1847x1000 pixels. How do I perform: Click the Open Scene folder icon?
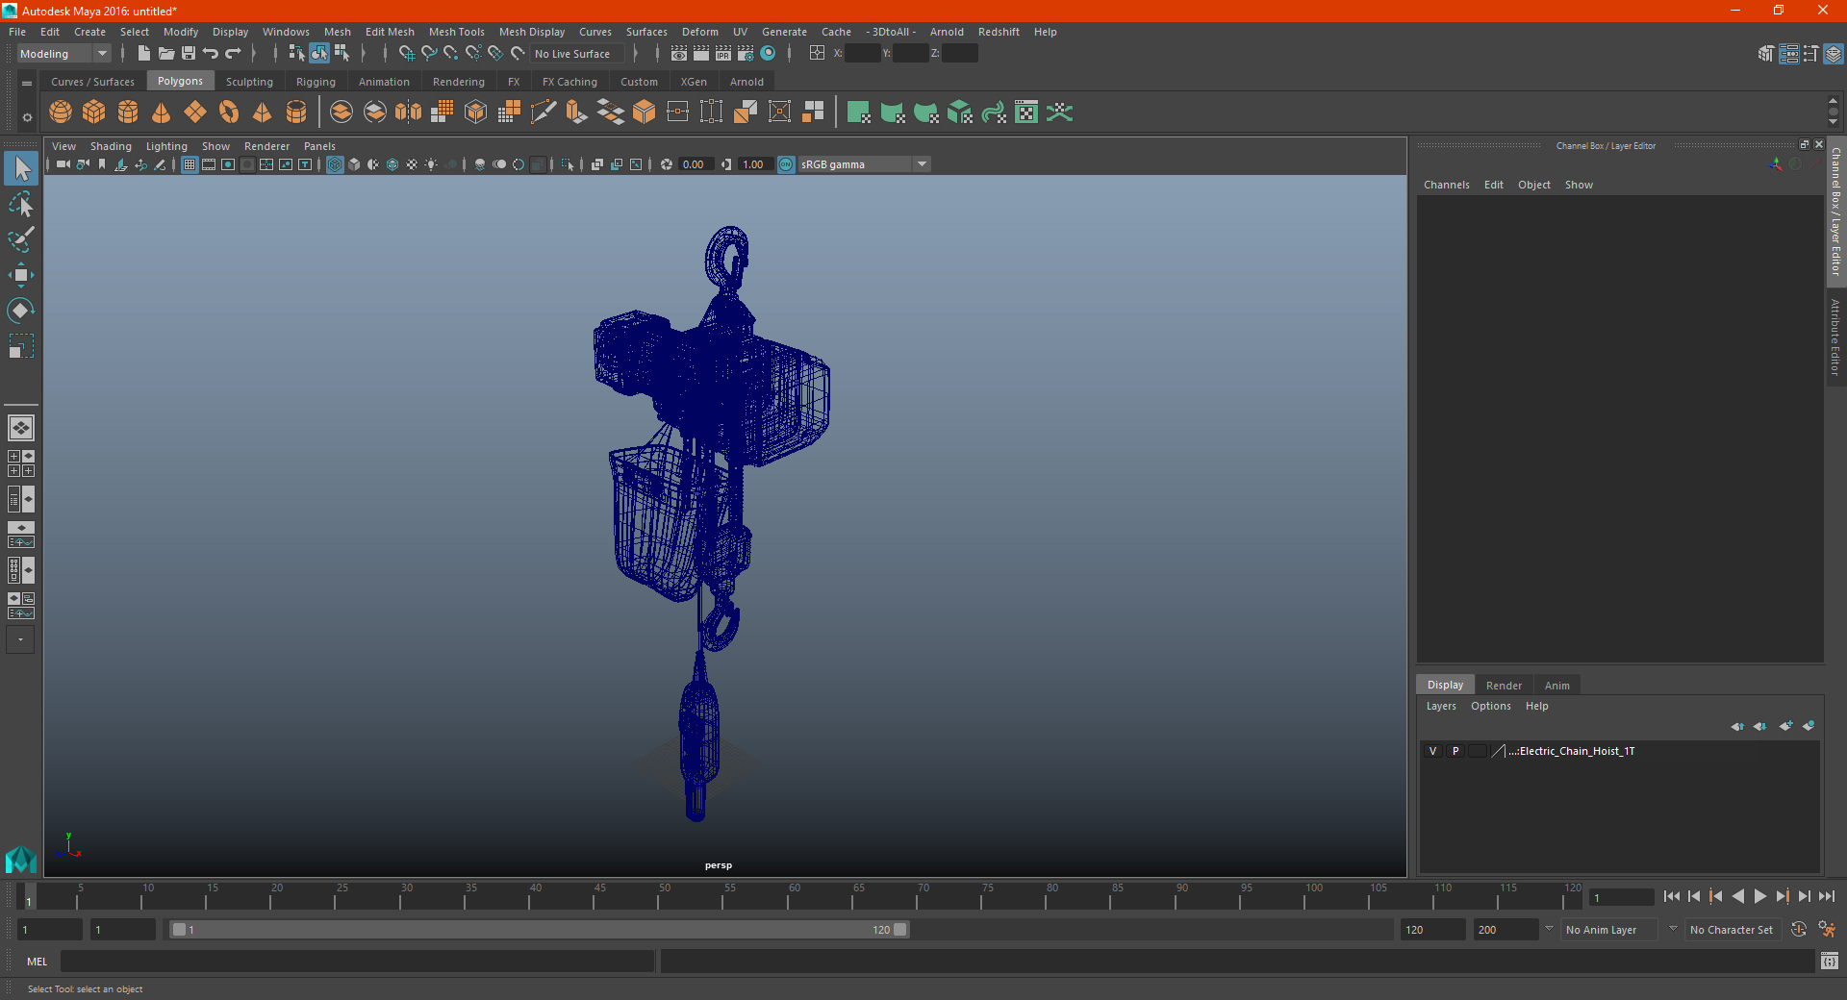point(166,54)
